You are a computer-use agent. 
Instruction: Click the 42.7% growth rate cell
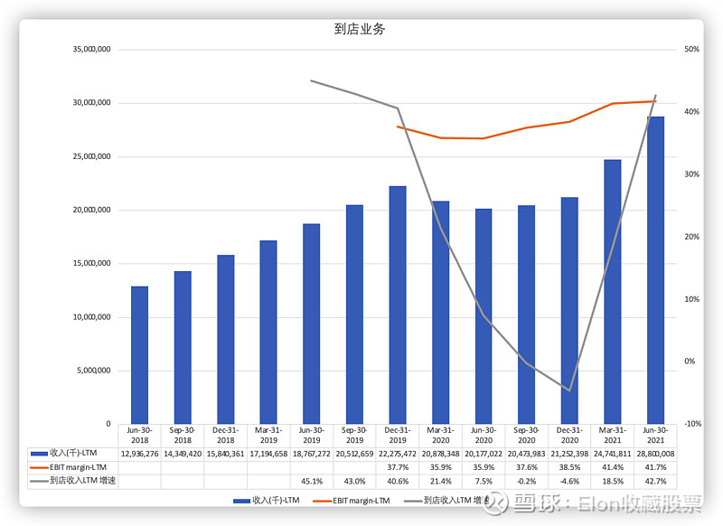coord(655,482)
